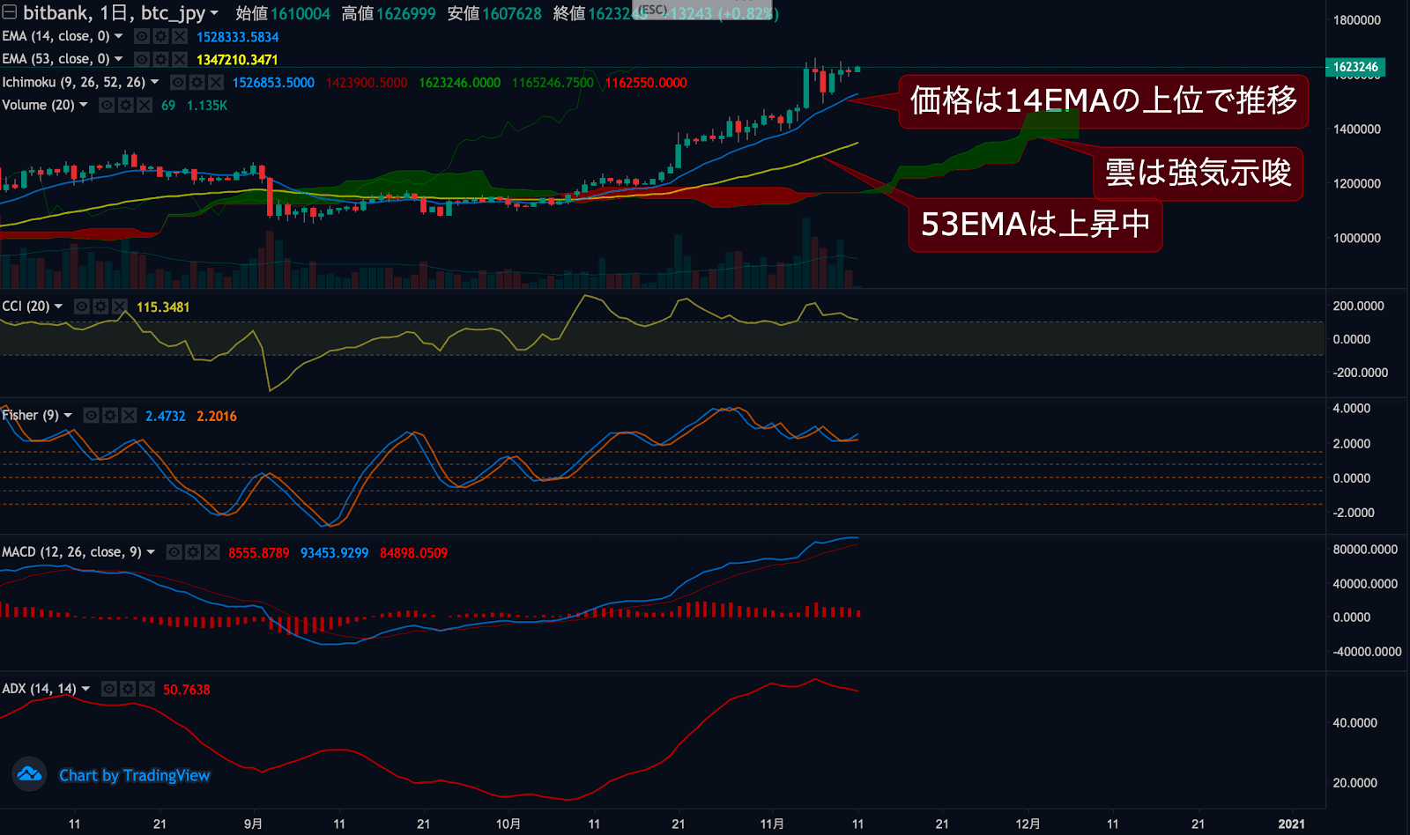The width and height of the screenshot is (1410, 835).
Task: Hide EMA 14 line with eye icon
Action: 141,36
